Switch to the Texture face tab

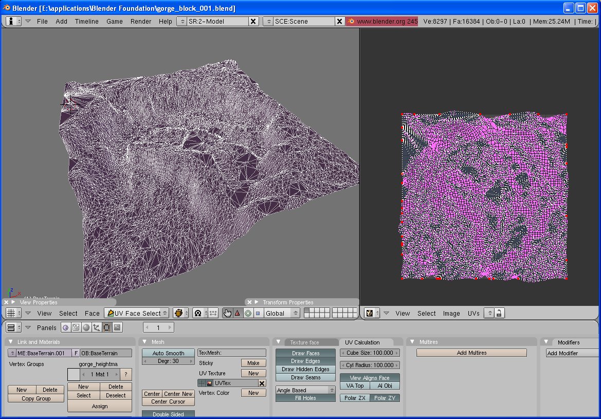tap(304, 342)
